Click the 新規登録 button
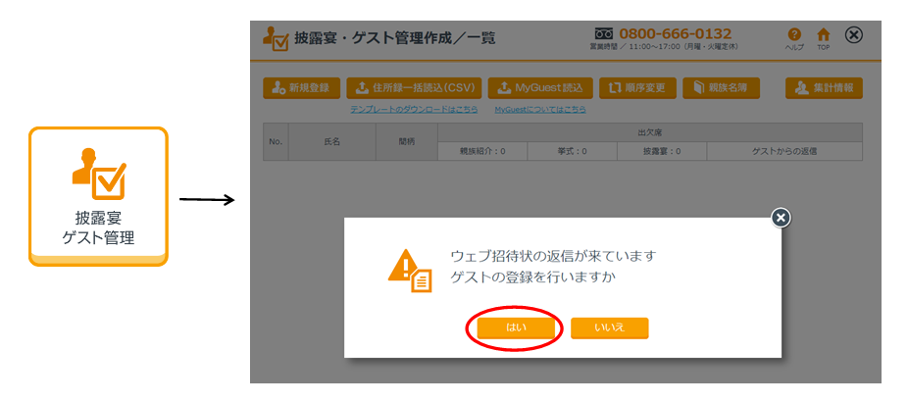Image resolution: width=908 pixels, height=403 pixels. pyautogui.click(x=301, y=88)
